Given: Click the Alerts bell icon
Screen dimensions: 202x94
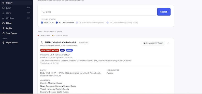Looking at the screenshot, I should tap(4, 13).
